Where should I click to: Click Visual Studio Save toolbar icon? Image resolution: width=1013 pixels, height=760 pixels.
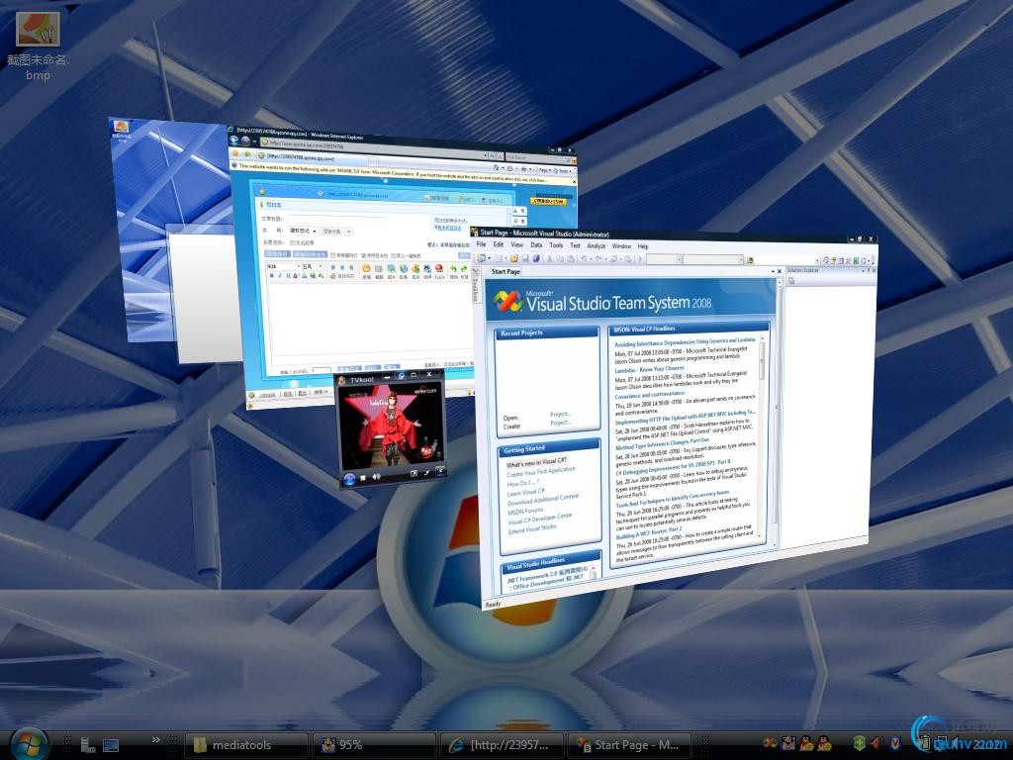click(524, 258)
